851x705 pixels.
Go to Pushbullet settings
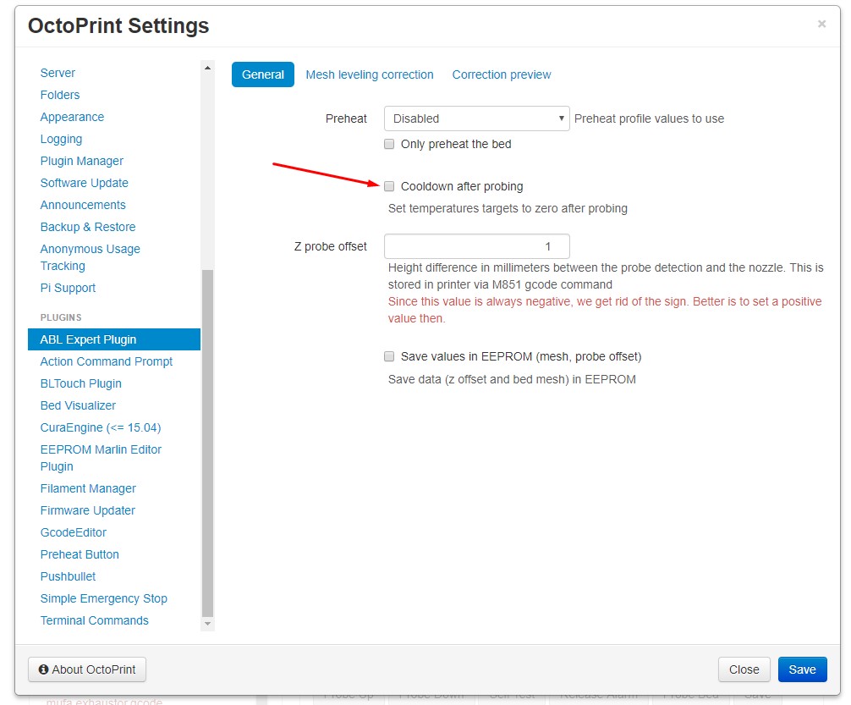coord(68,576)
